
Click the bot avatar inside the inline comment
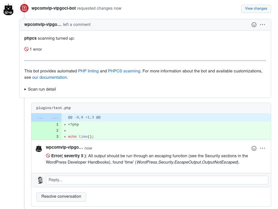tap(39, 148)
